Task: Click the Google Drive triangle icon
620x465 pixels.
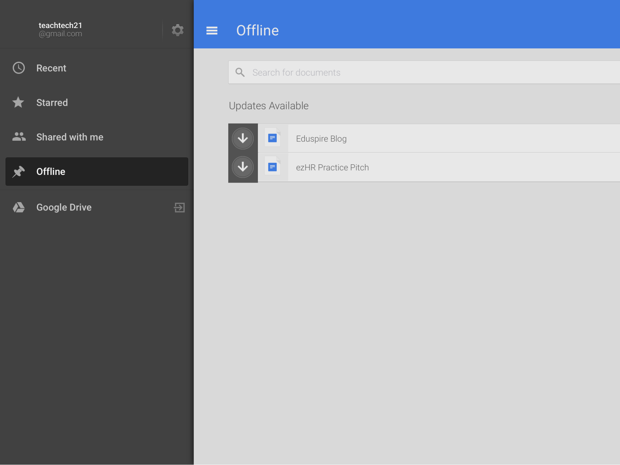Action: tap(19, 207)
